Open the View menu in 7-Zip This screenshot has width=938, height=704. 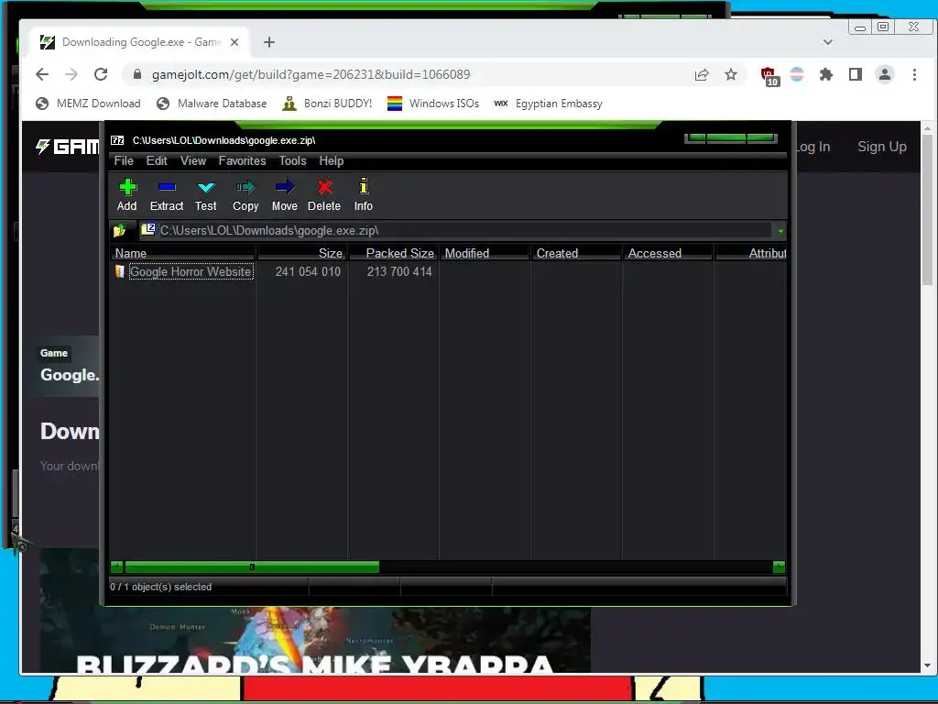(193, 160)
